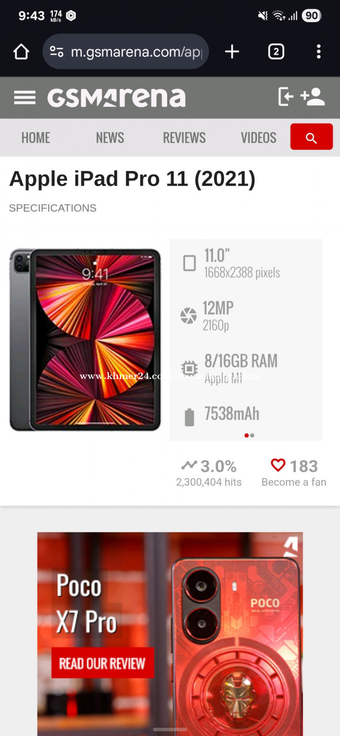Switch to the NEWS tab

point(110,138)
